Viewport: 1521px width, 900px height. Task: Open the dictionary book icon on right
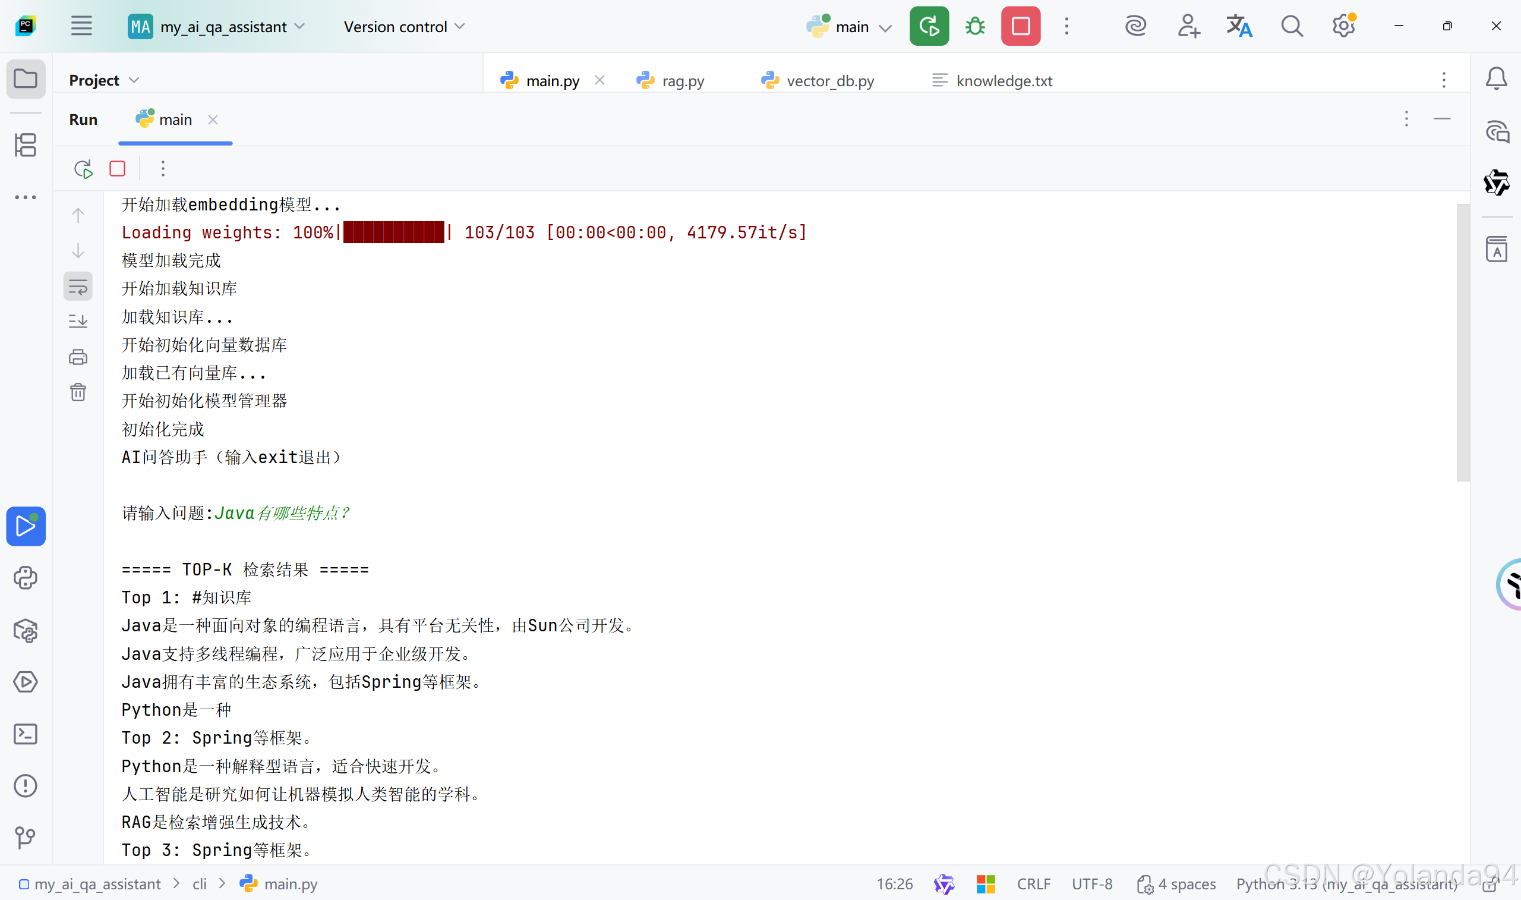click(1496, 248)
